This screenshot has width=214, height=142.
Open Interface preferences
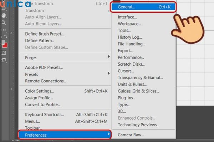pos(143,17)
